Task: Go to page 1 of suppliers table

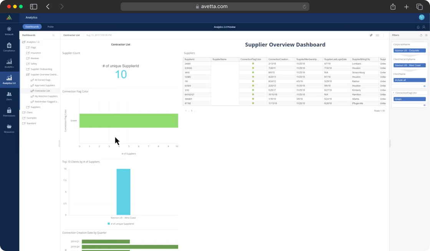Action: (x=192, y=111)
